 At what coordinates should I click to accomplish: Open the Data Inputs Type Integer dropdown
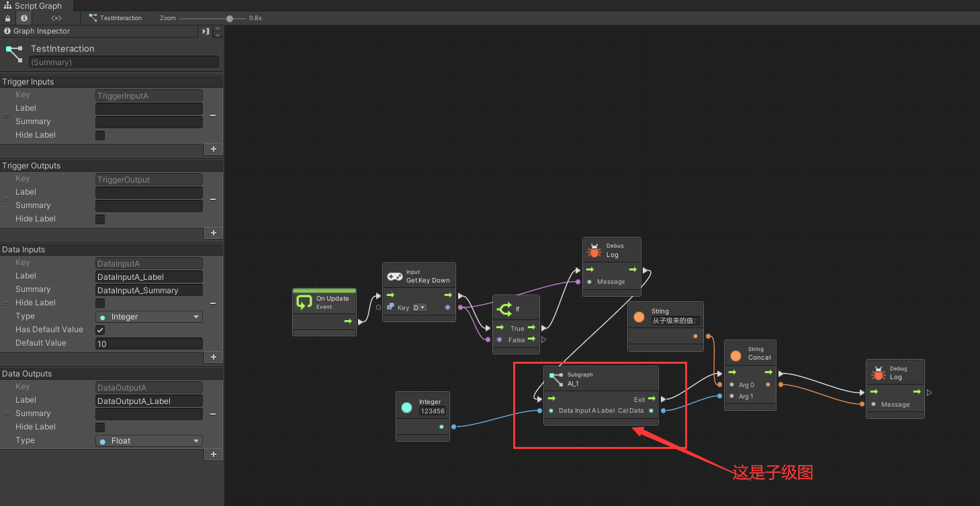[148, 317]
